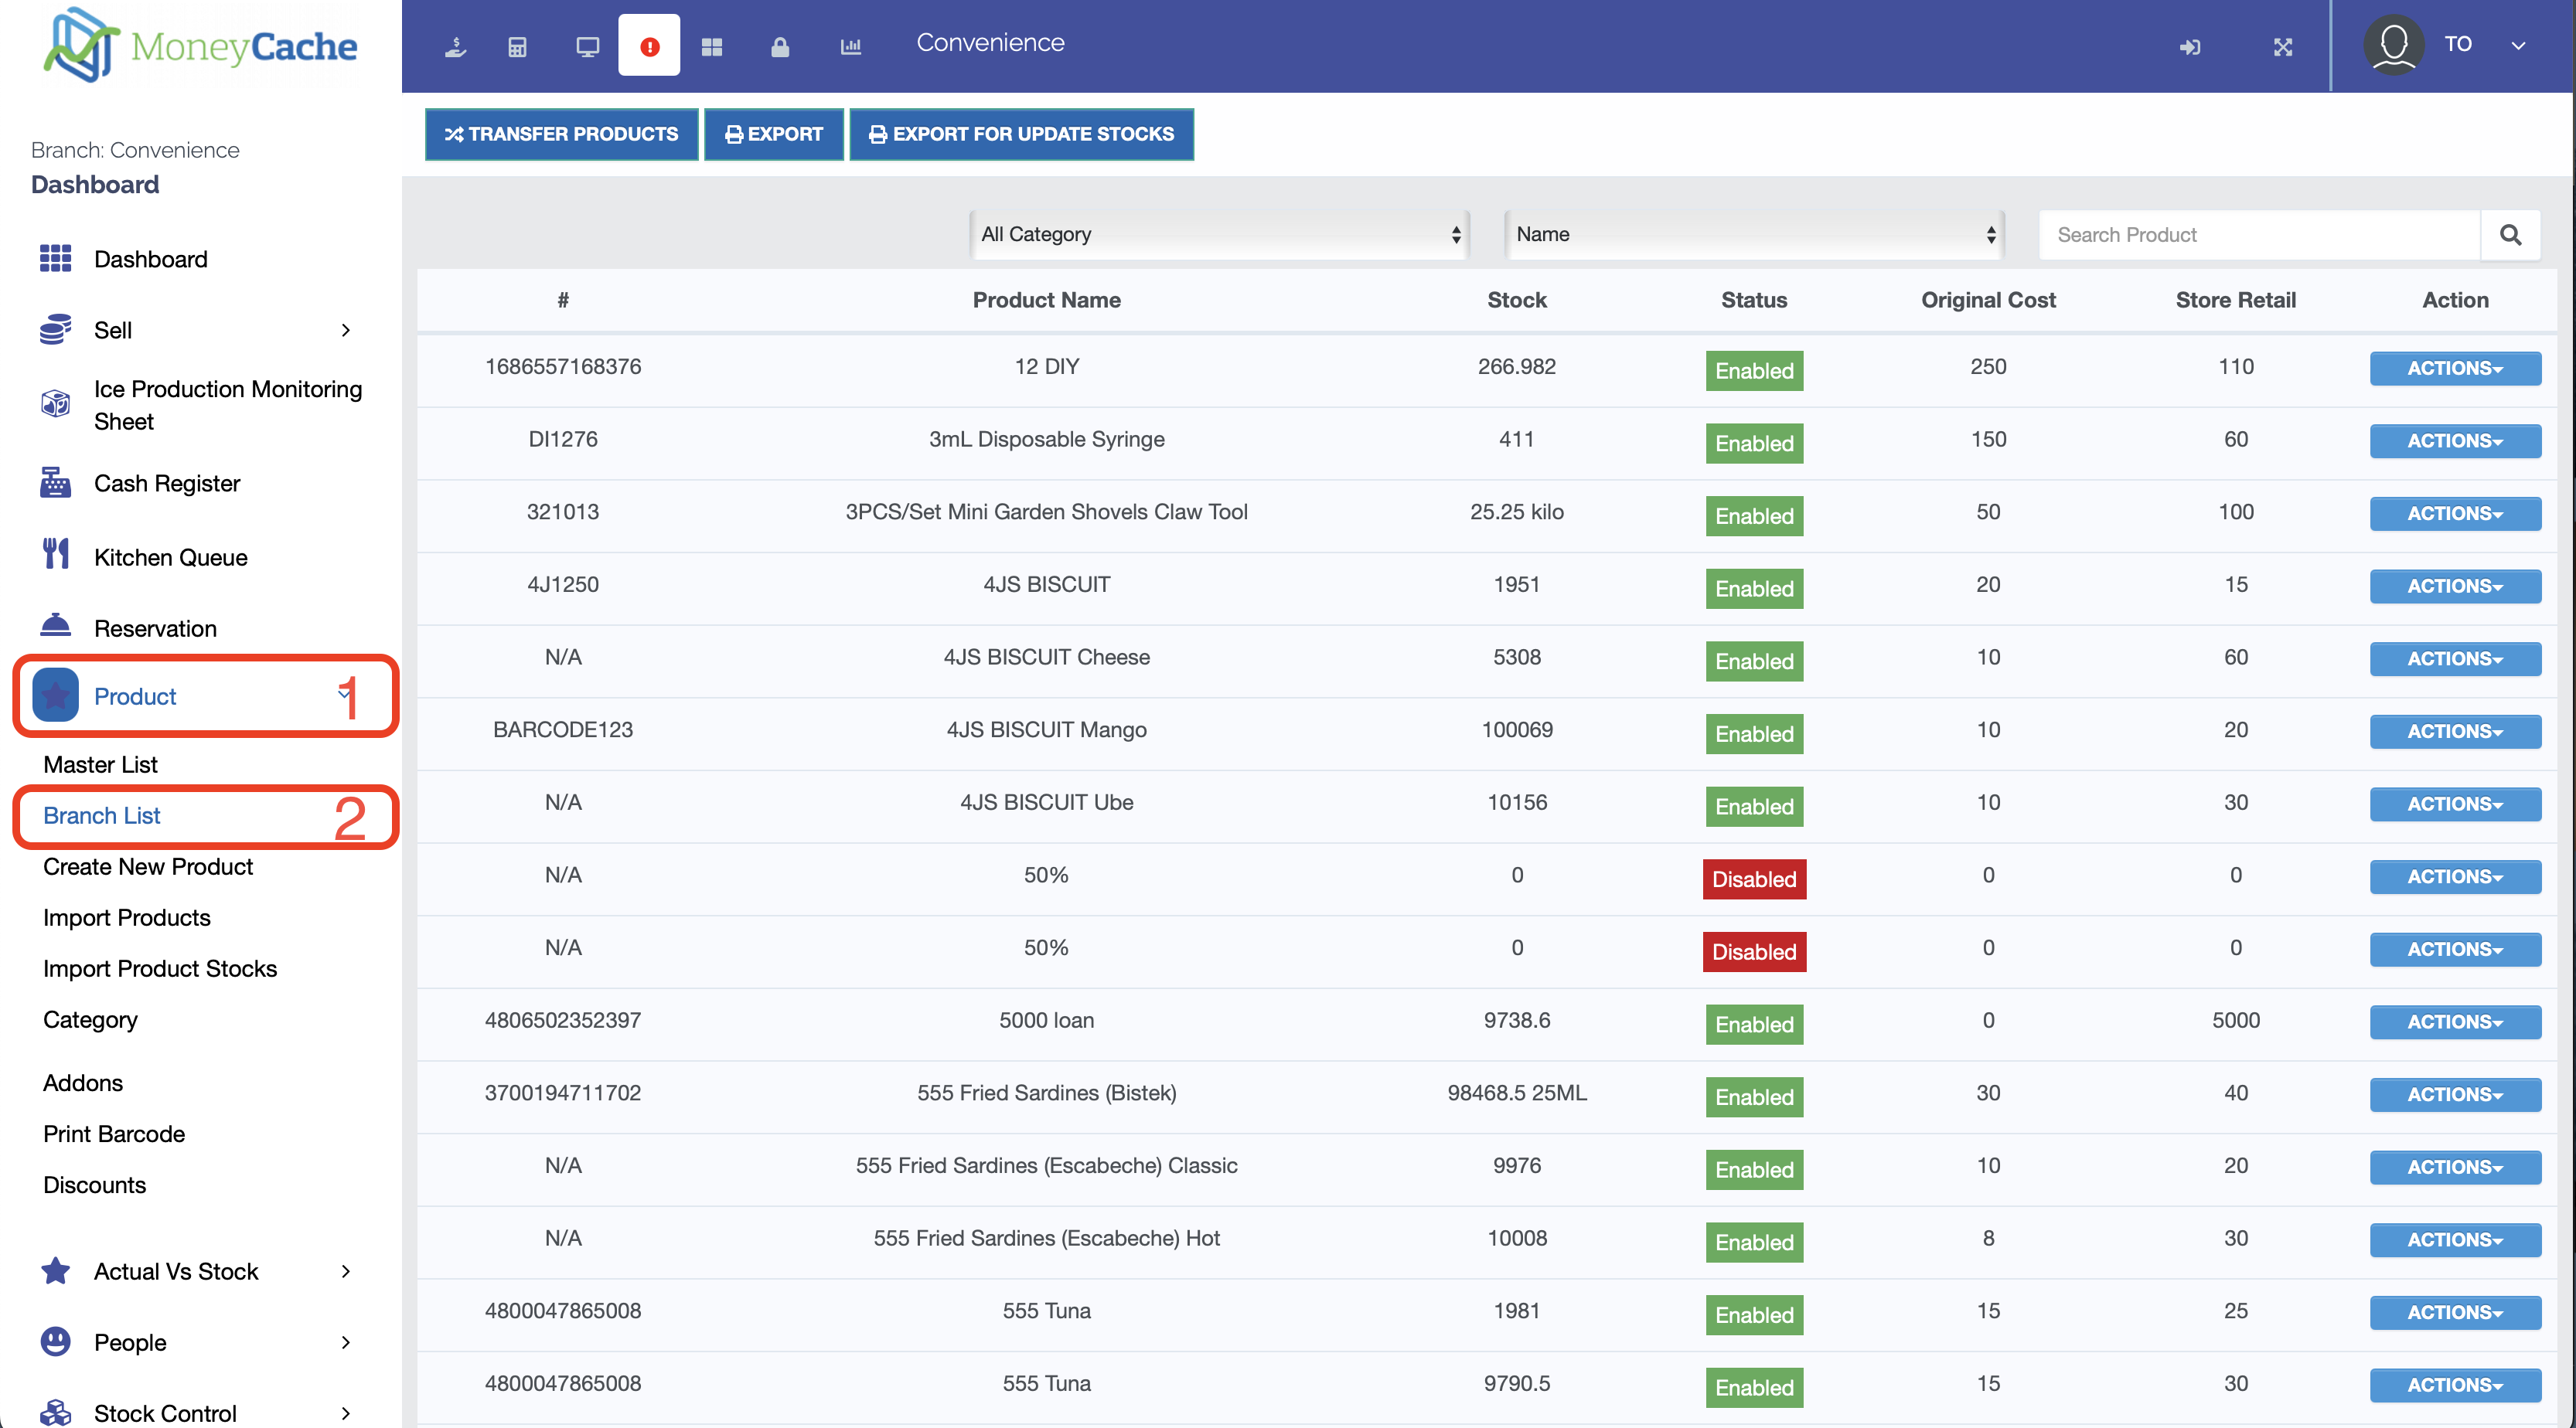Open ACTIONS dropdown for 12 DIY

click(2454, 368)
